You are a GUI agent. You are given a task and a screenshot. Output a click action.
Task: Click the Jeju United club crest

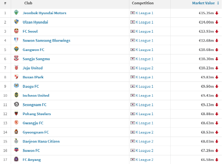coord(16,68)
